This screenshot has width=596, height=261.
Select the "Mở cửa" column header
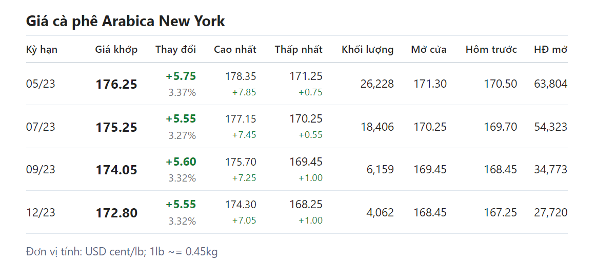tap(428, 50)
